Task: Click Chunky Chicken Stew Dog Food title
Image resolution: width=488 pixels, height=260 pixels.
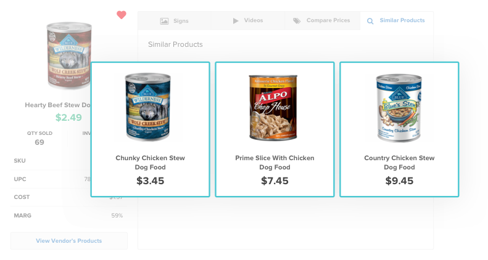Action: coord(150,163)
